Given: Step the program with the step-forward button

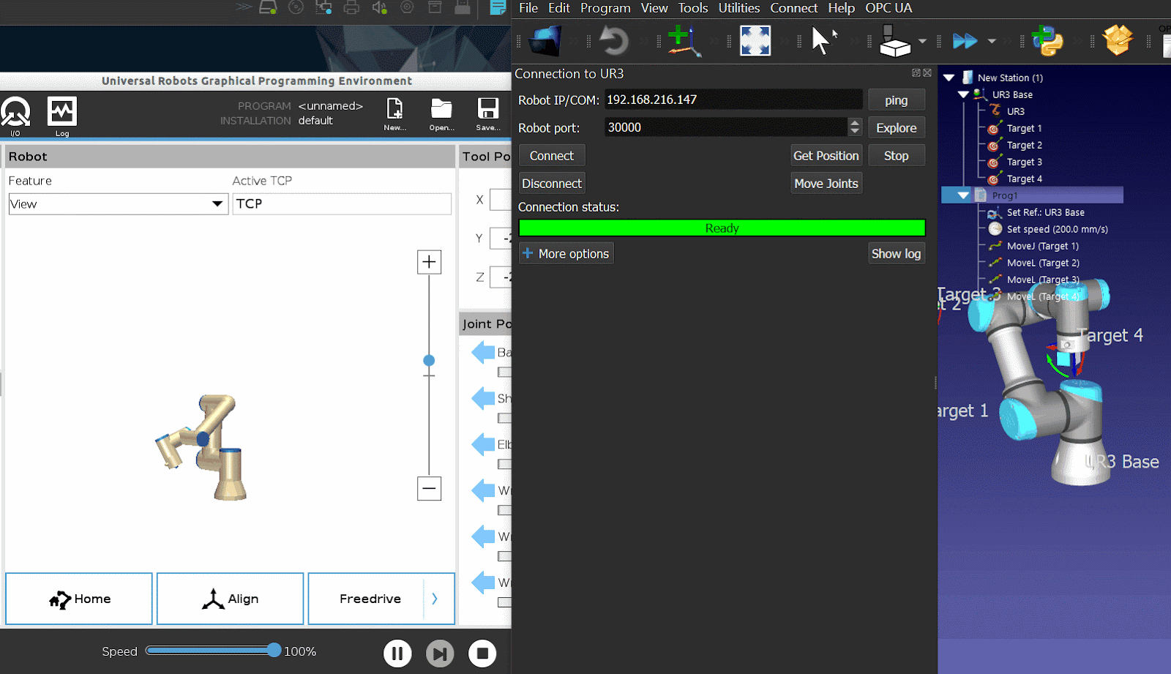Looking at the screenshot, I should (x=440, y=654).
